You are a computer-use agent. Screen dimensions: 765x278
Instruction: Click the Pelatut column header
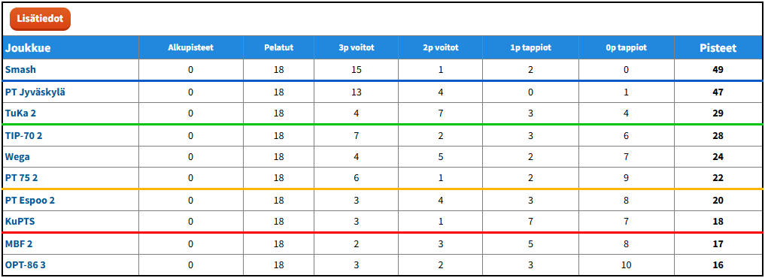point(278,48)
